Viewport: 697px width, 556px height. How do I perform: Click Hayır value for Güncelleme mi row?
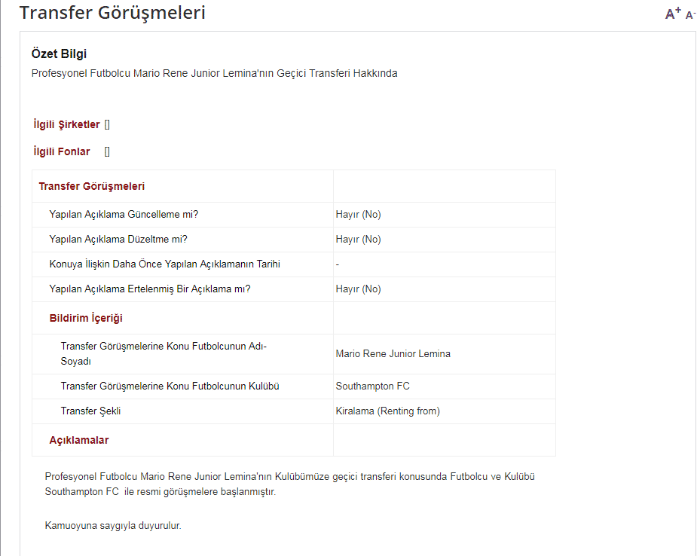(x=359, y=215)
